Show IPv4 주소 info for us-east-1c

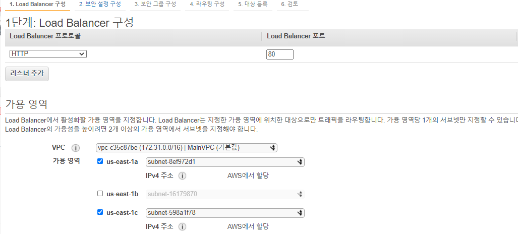182,227
